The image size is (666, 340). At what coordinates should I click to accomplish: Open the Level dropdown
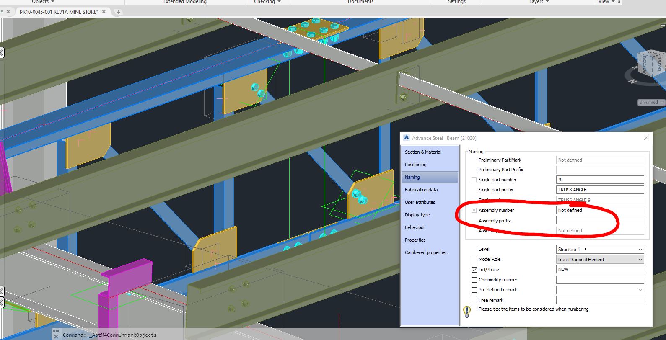pos(600,250)
